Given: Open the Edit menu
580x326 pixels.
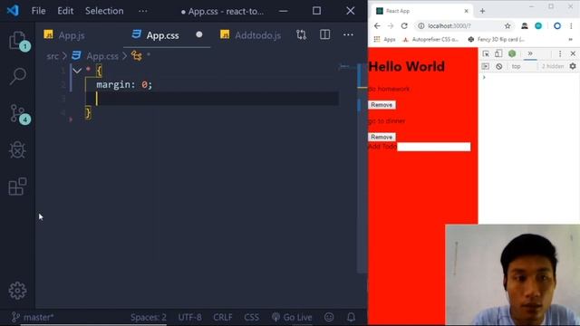Looking at the screenshot, I should pos(65,11).
